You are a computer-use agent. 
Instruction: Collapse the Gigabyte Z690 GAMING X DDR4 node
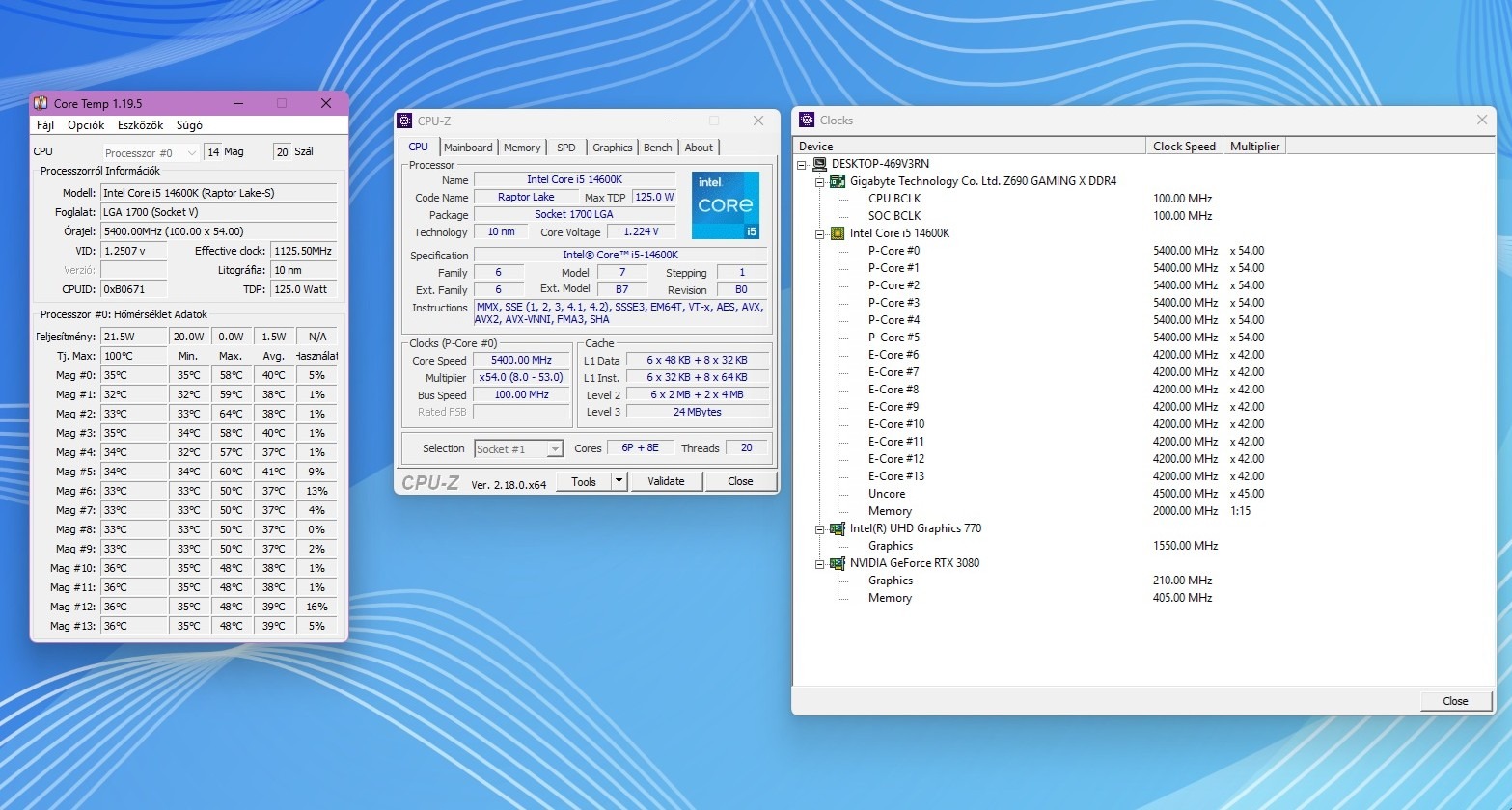click(820, 181)
